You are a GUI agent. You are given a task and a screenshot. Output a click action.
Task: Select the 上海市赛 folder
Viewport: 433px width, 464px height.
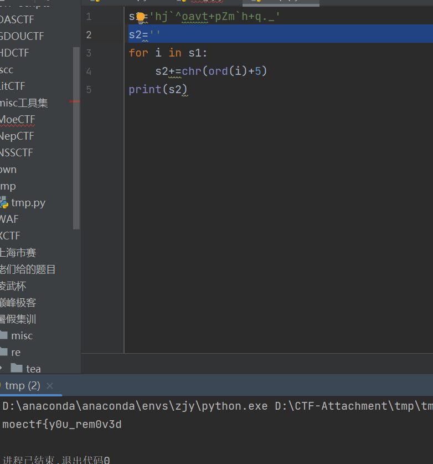pos(18,253)
